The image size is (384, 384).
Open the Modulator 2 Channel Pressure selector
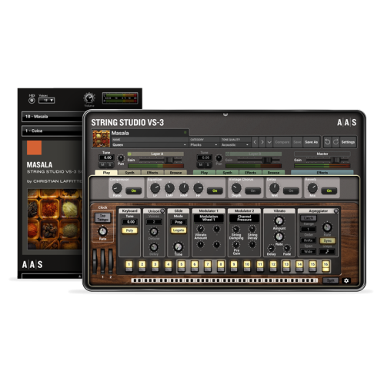(x=244, y=218)
